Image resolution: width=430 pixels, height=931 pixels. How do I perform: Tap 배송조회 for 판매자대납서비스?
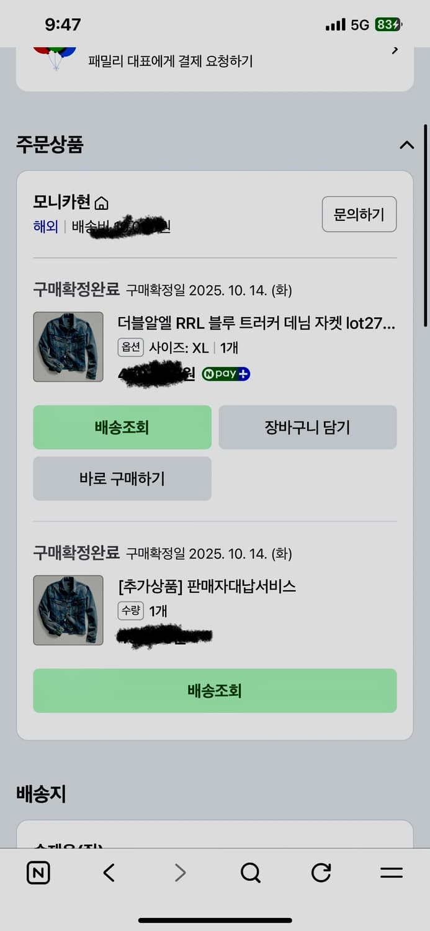tap(215, 691)
